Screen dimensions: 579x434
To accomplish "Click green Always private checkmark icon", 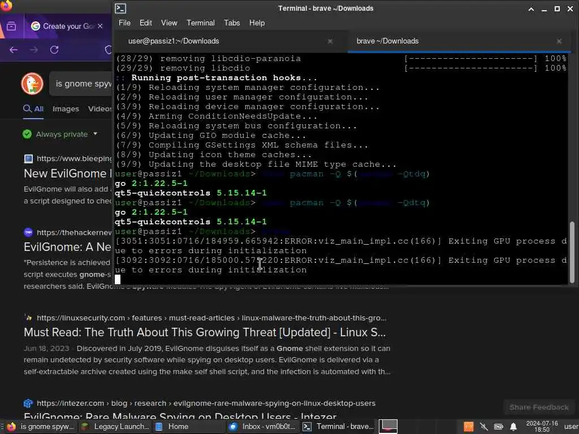I will [27, 134].
